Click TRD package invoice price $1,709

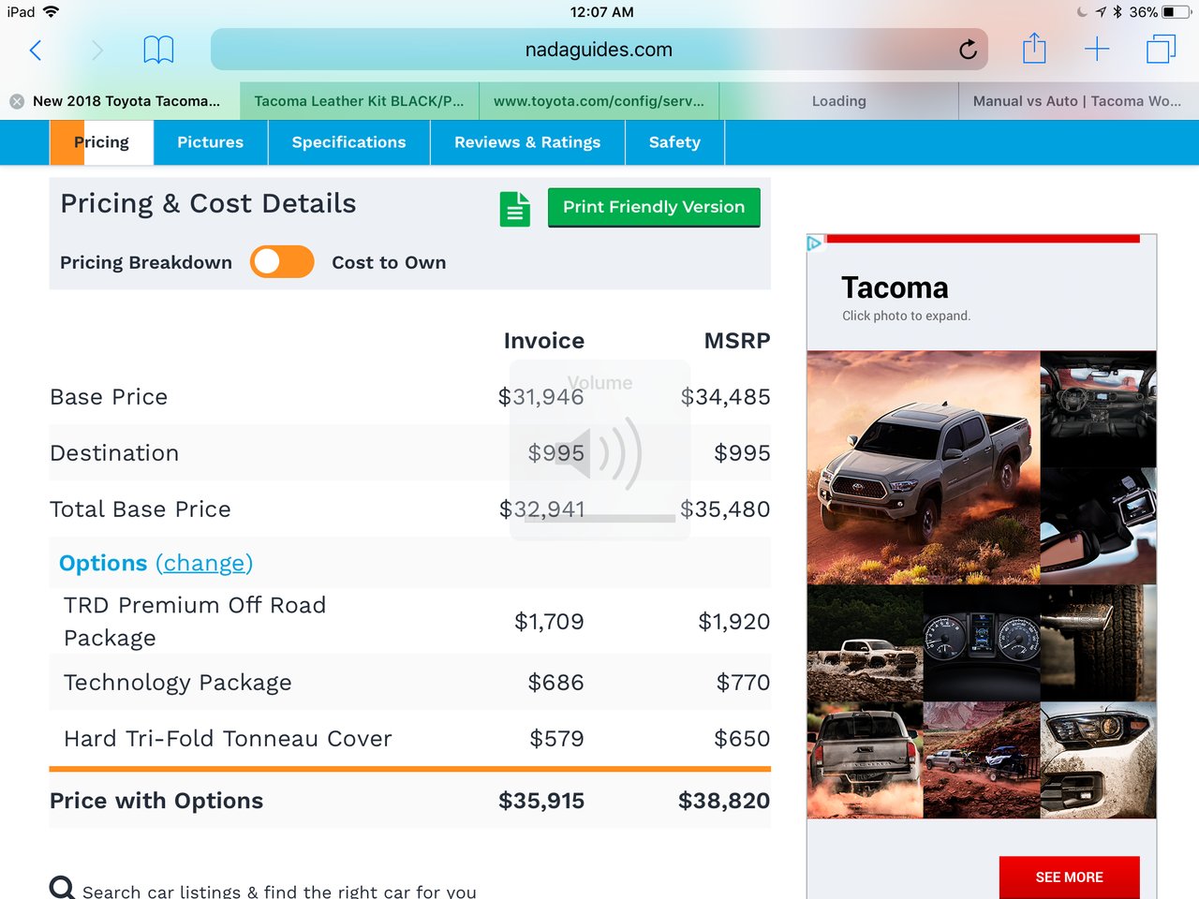[x=549, y=622]
